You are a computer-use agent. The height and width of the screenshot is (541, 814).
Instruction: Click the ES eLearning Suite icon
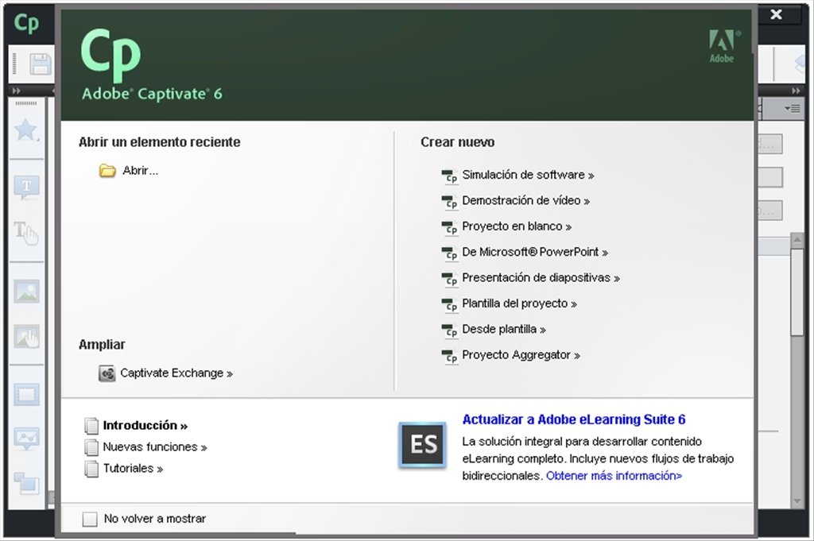(x=423, y=445)
